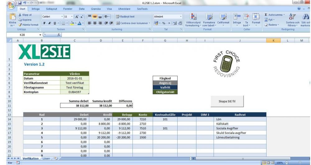Open the Radera dropdown
The height and width of the screenshot is (165, 311).
[272, 25]
